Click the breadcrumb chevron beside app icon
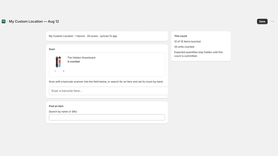 pos(7,21)
